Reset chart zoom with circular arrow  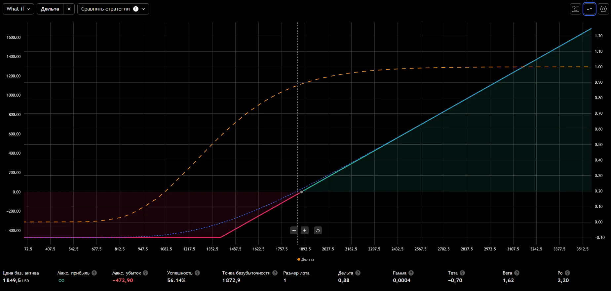(x=318, y=230)
